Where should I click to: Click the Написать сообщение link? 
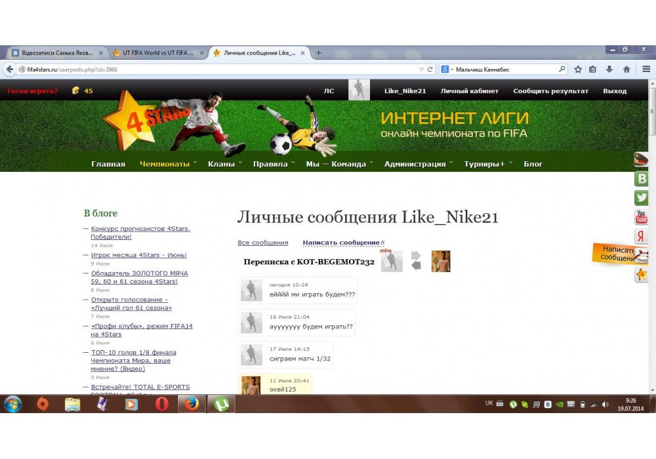click(340, 243)
